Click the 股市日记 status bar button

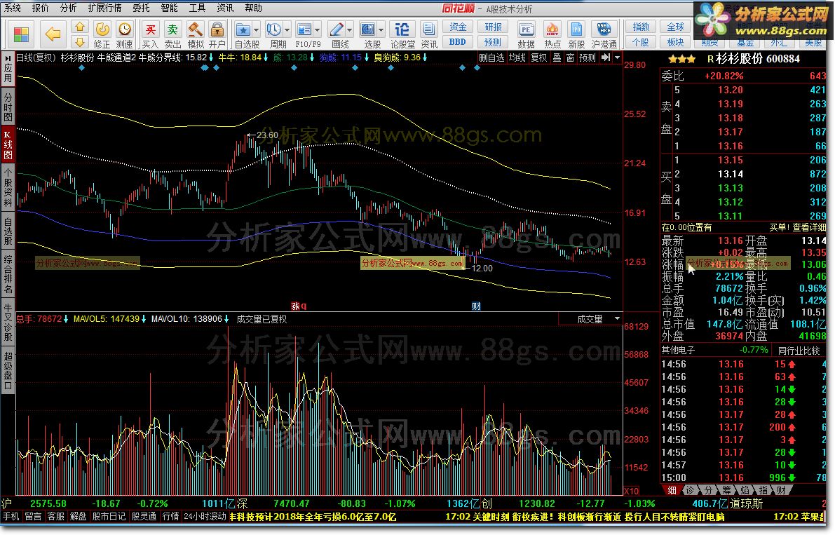pyautogui.click(x=109, y=516)
